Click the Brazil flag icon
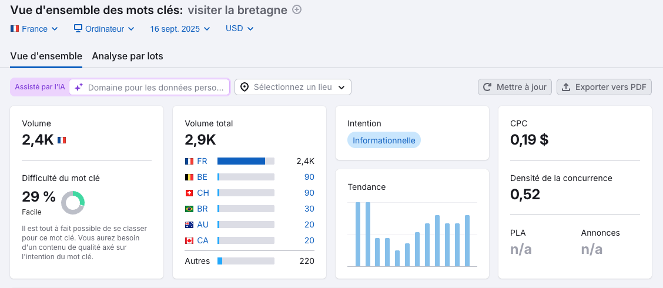 click(189, 209)
